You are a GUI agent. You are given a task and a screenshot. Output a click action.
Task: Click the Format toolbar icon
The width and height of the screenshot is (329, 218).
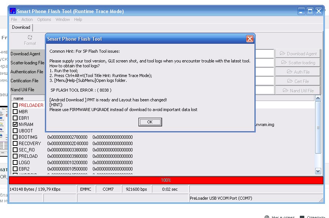pos(30,40)
